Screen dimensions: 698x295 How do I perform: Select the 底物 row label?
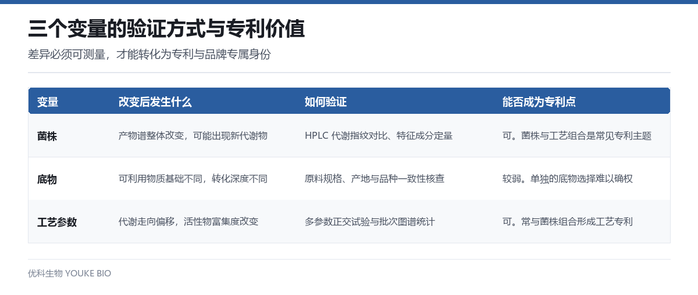pos(47,179)
